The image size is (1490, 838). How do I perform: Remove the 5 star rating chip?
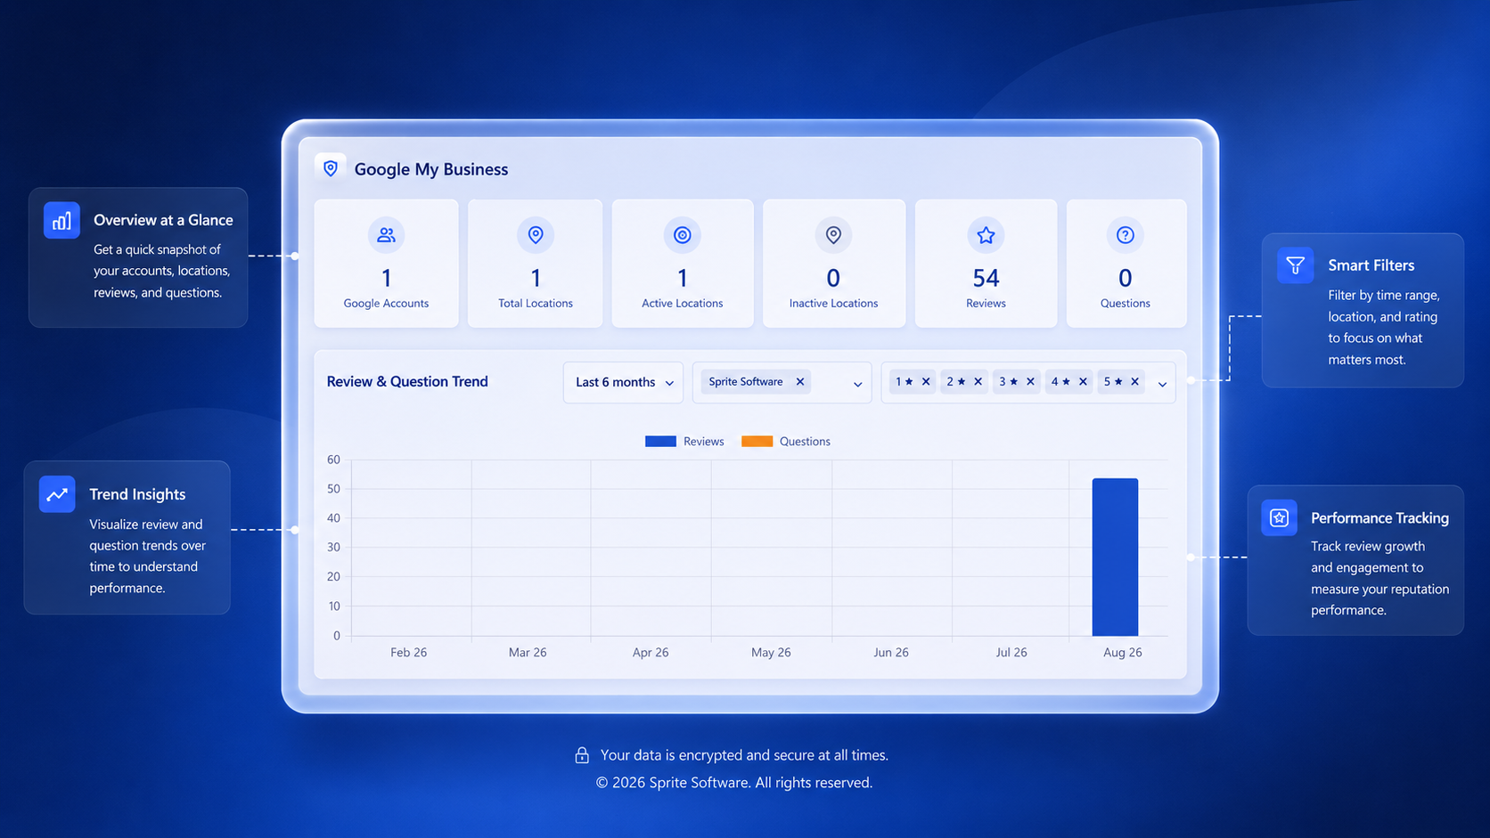tap(1134, 381)
